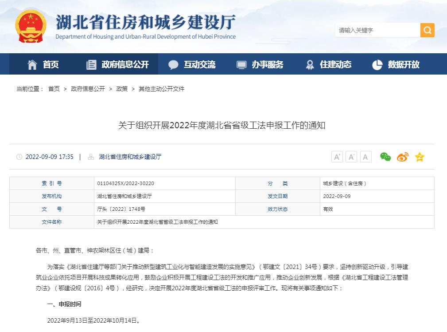Click the orange search magnifier icon

coord(427,30)
